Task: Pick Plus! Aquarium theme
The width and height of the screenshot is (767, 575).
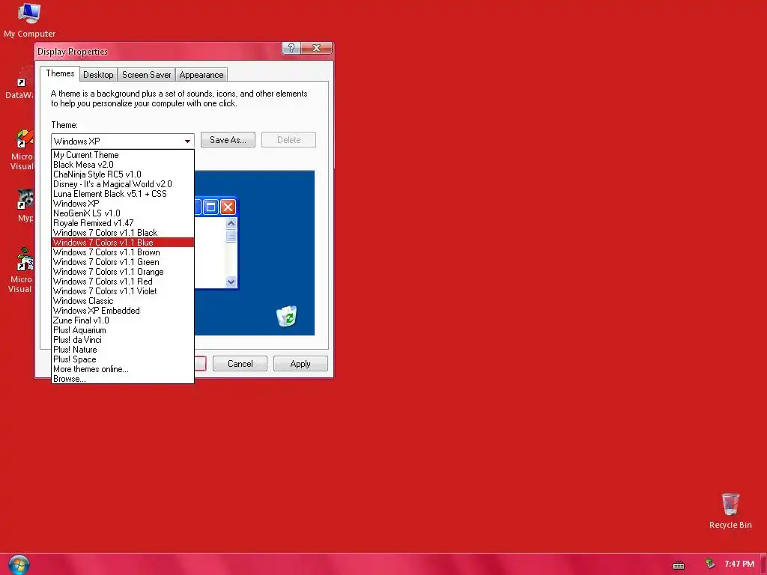Action: tap(123, 330)
